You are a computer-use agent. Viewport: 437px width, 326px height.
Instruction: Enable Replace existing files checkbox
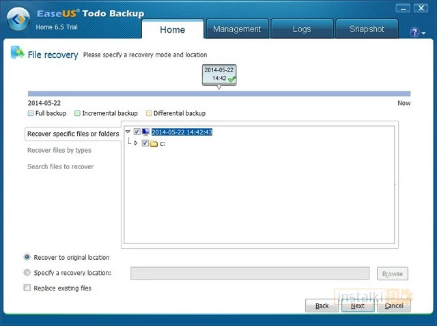[27, 288]
